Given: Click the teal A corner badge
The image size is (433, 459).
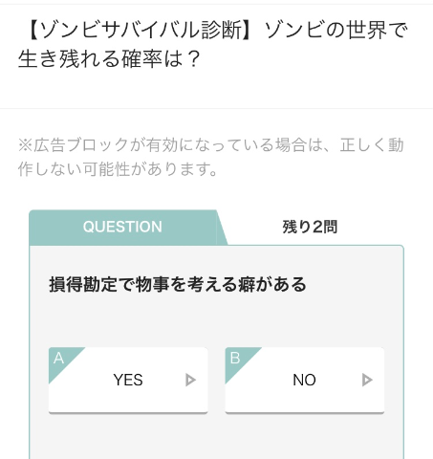Looking at the screenshot, I should (x=61, y=360).
